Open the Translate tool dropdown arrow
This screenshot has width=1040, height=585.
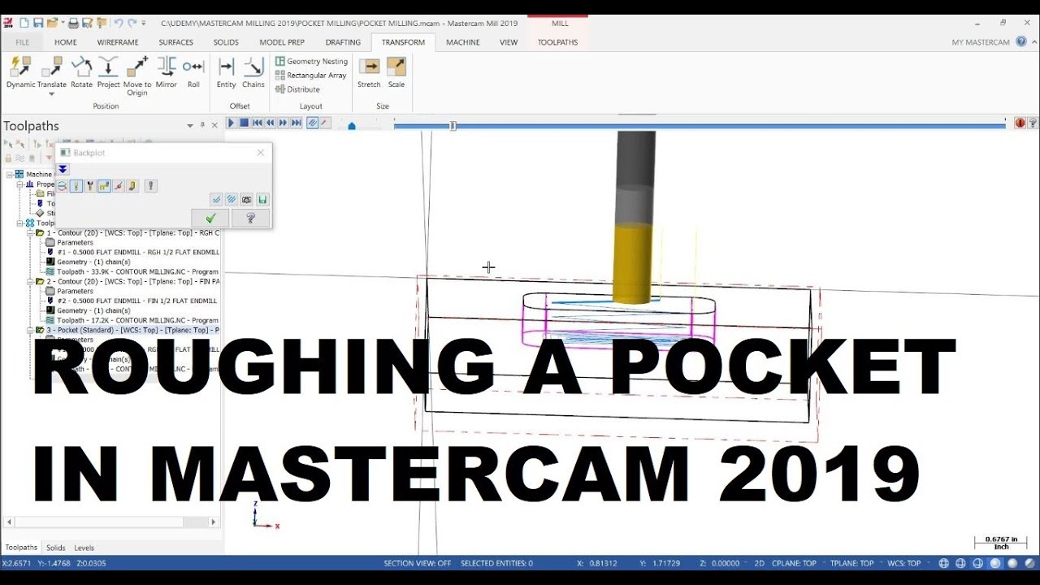pyautogui.click(x=52, y=94)
